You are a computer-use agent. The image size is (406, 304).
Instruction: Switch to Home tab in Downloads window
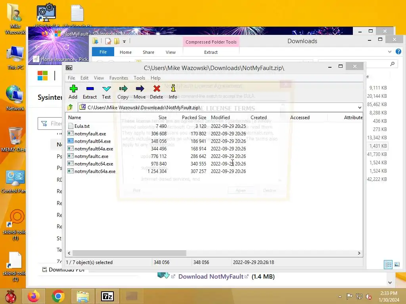click(x=126, y=52)
